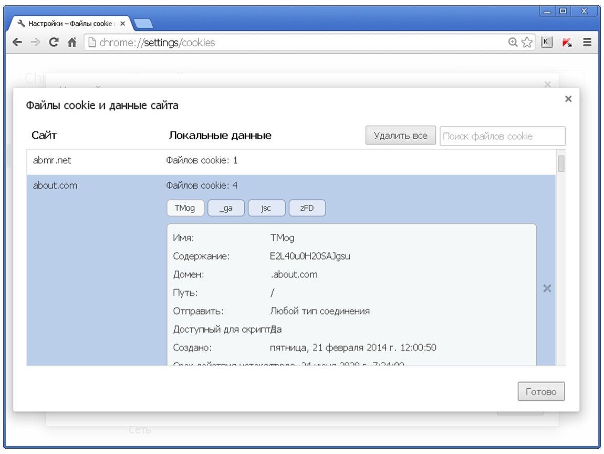Reload the settings page
Image resolution: width=604 pixels, height=454 pixels.
[x=54, y=42]
